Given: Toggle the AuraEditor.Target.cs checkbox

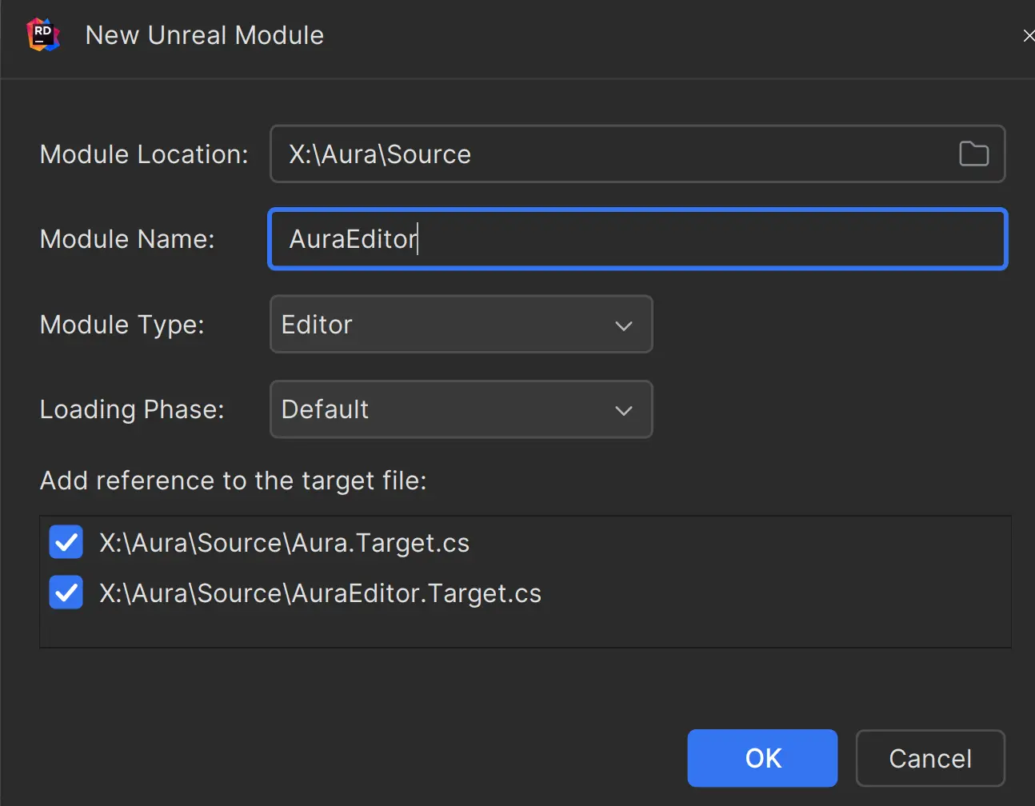Looking at the screenshot, I should 66,593.
